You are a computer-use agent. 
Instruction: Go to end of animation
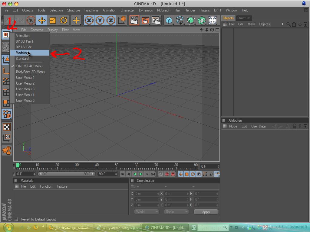(x=153, y=174)
